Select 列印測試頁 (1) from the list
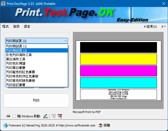Image resolution: width=168 pixels, height=131 pixels. [x=36, y=46]
